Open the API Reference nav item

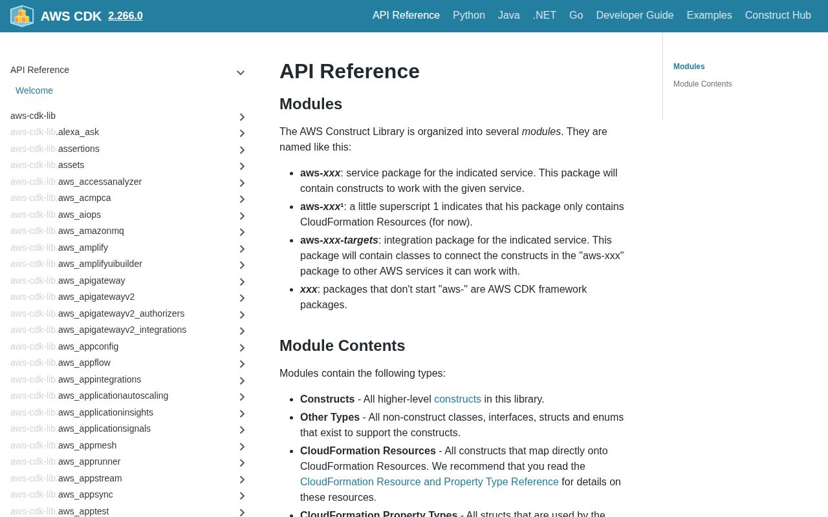coord(406,16)
